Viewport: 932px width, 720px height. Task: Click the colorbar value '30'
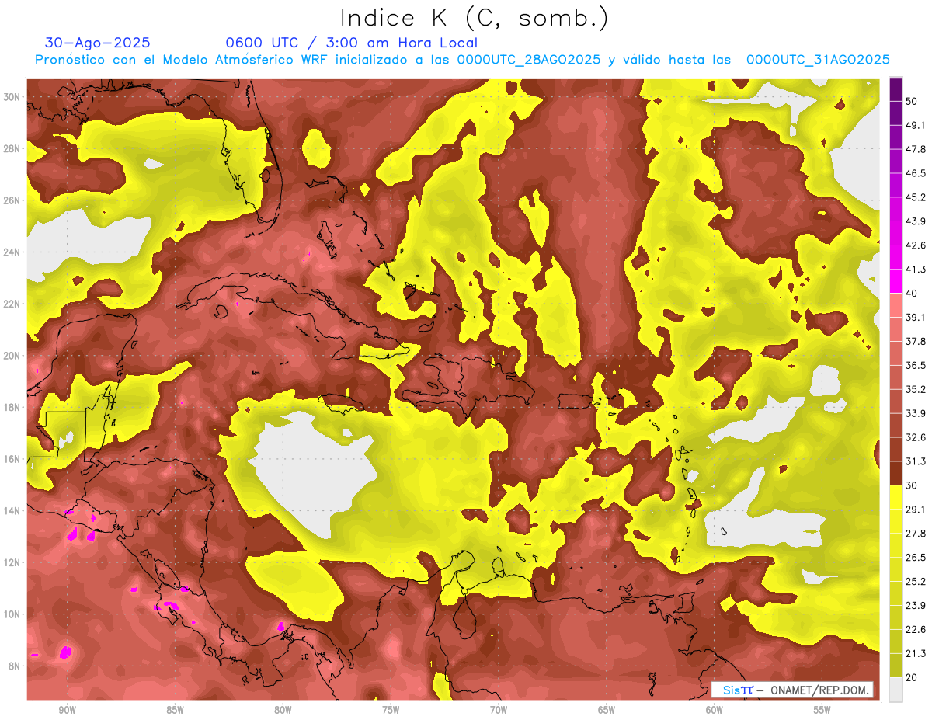[x=911, y=486]
